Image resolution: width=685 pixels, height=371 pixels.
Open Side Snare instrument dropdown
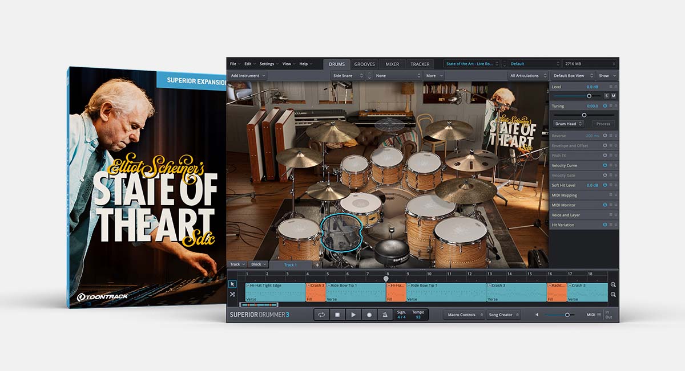point(348,75)
